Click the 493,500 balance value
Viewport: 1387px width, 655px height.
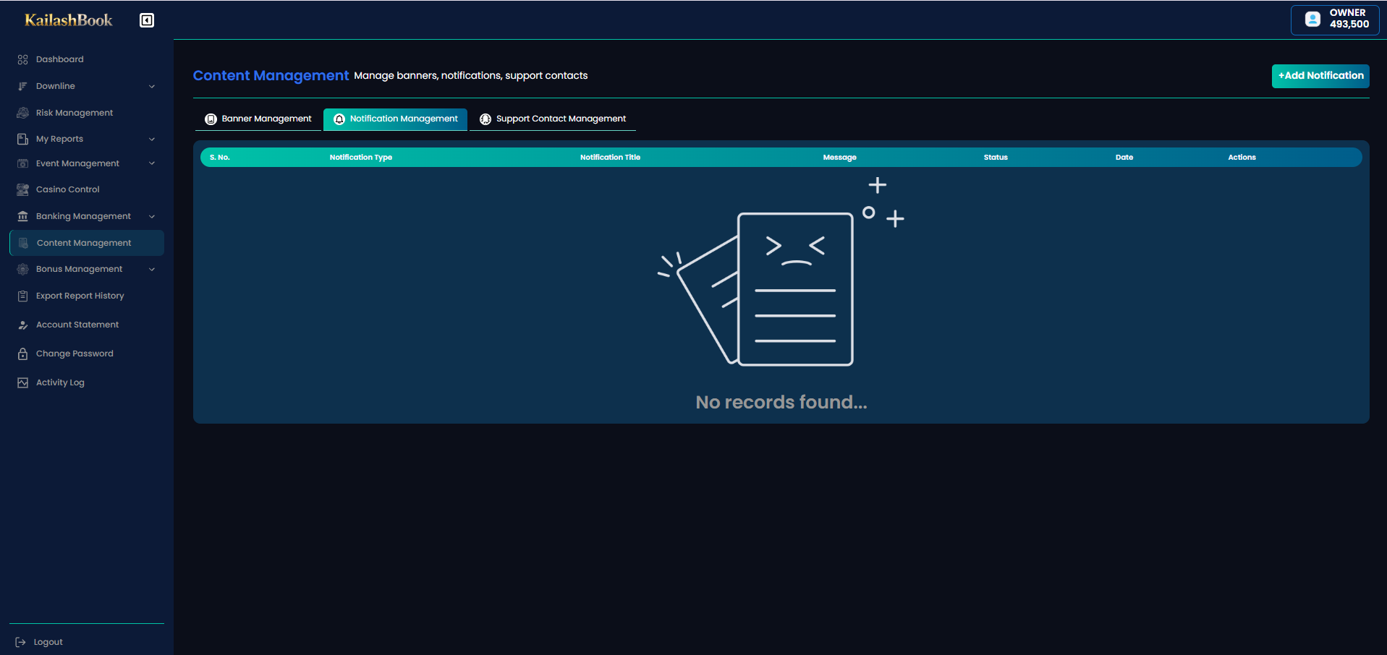point(1349,25)
